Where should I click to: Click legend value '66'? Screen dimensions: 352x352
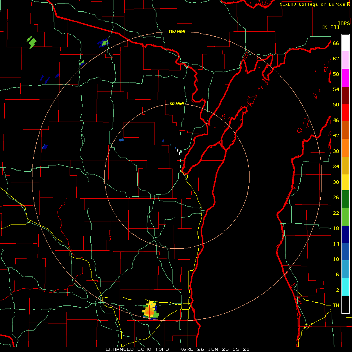click(x=336, y=43)
